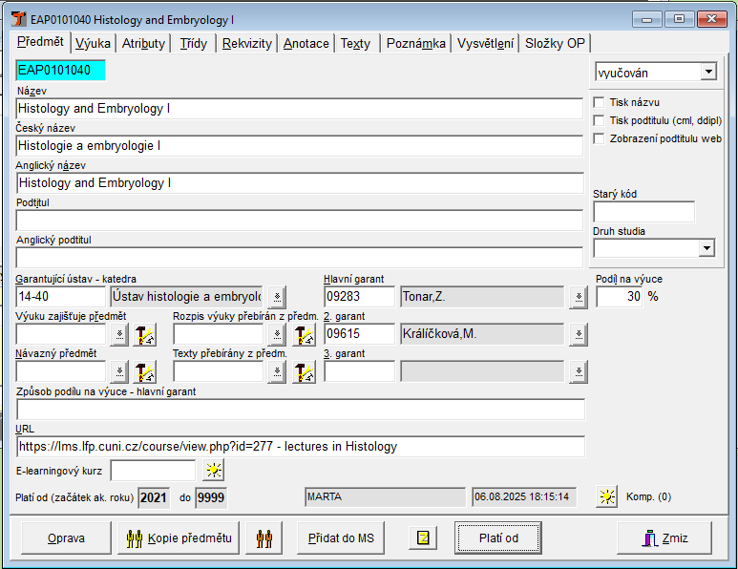Click the sun icon beside Komp. (0)
738x569 pixels.
pyautogui.click(x=607, y=496)
